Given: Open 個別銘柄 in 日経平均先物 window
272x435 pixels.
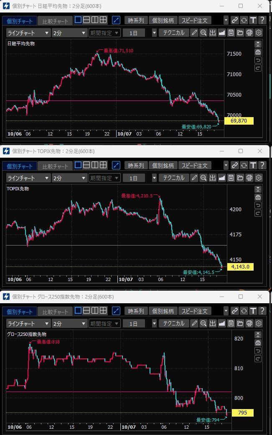Looking at the screenshot, I should coord(163,20).
